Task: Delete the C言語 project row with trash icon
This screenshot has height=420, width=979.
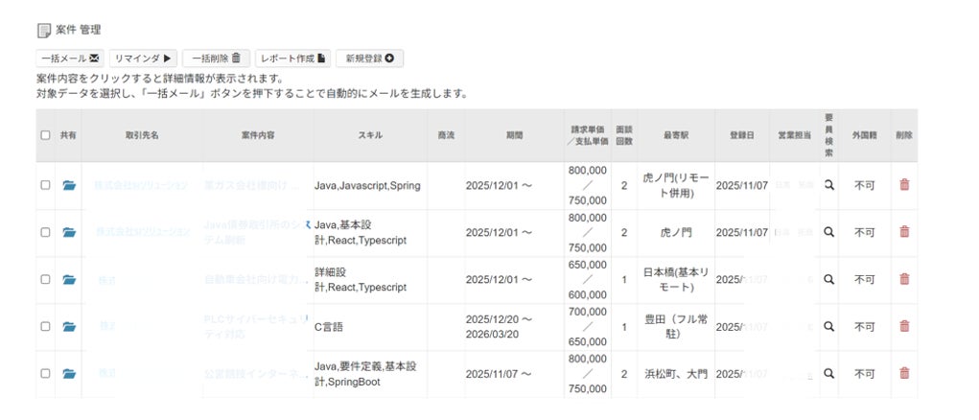Action: tap(904, 327)
